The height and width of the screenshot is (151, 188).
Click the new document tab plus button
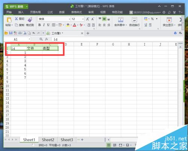point(88,33)
